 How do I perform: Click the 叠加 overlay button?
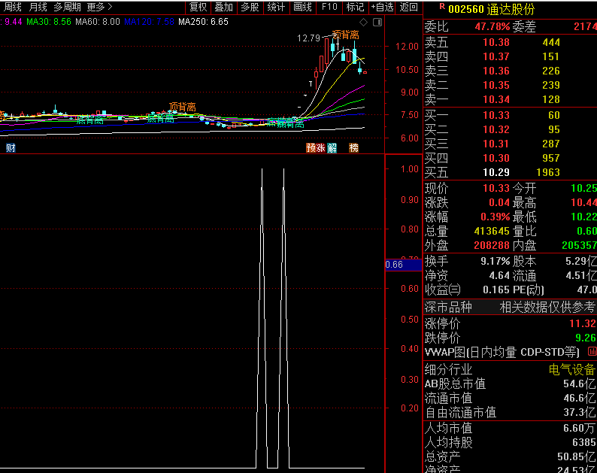point(224,7)
